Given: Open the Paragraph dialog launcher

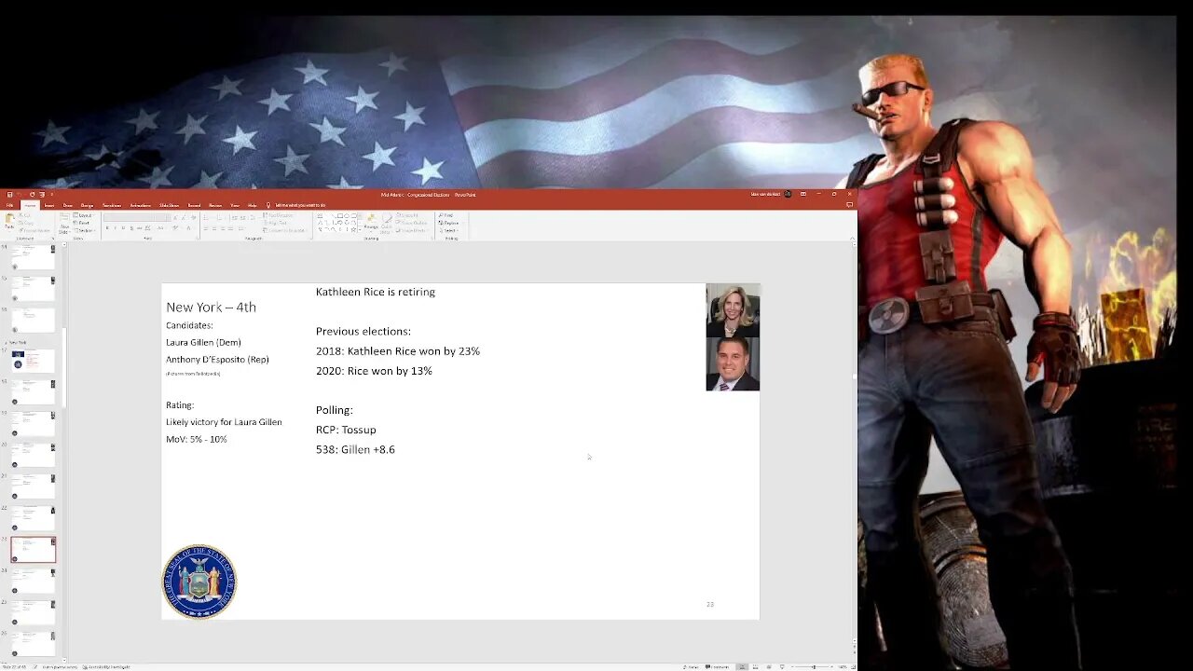Looking at the screenshot, I should 311,238.
